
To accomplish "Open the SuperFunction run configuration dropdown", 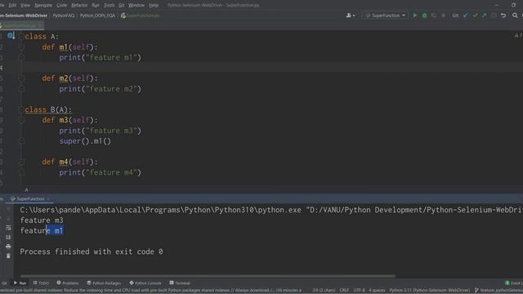I will pyautogui.click(x=385, y=16).
